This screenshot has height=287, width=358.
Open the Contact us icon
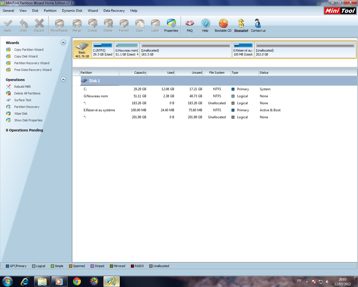pos(258,26)
